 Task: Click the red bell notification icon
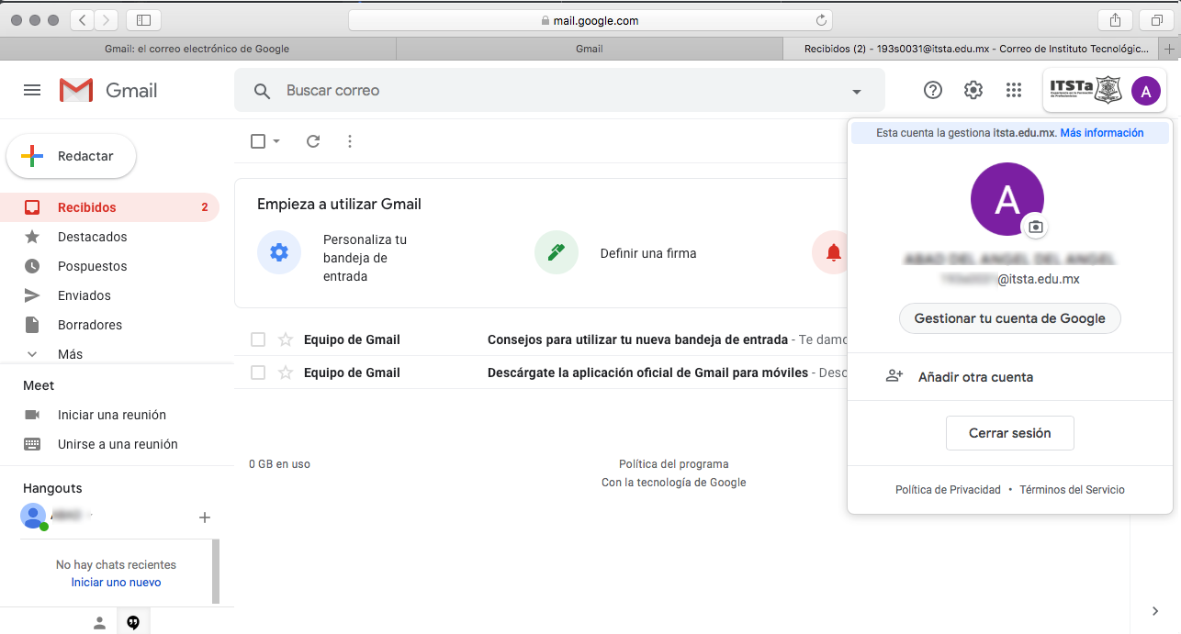pyautogui.click(x=833, y=252)
